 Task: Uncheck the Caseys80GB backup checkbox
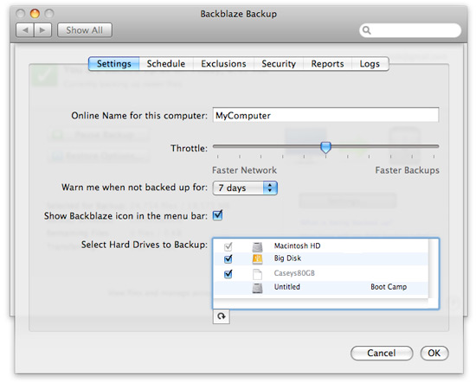coord(228,274)
